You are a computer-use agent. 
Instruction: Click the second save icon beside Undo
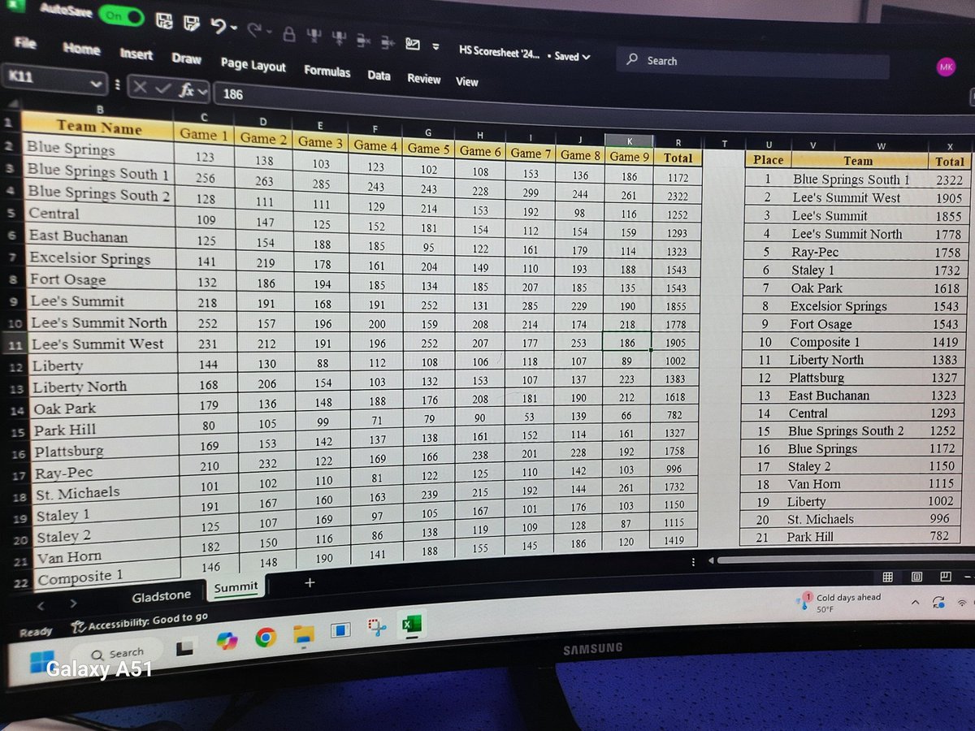coord(191,24)
